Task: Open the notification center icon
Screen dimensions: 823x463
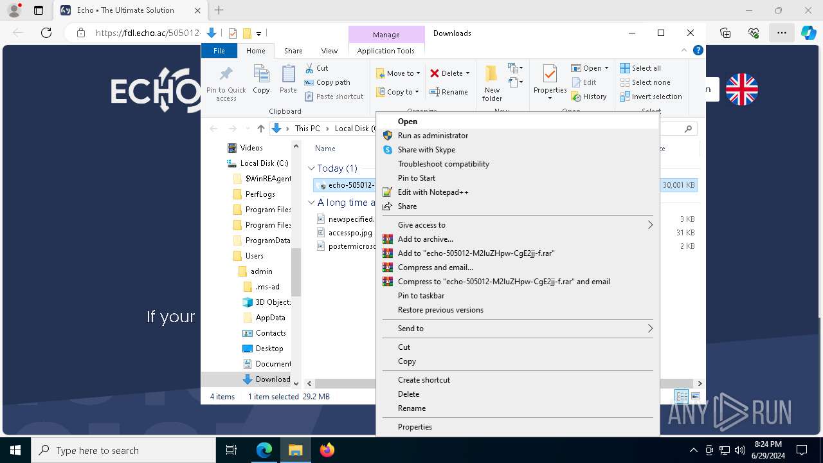Action: [x=802, y=450]
